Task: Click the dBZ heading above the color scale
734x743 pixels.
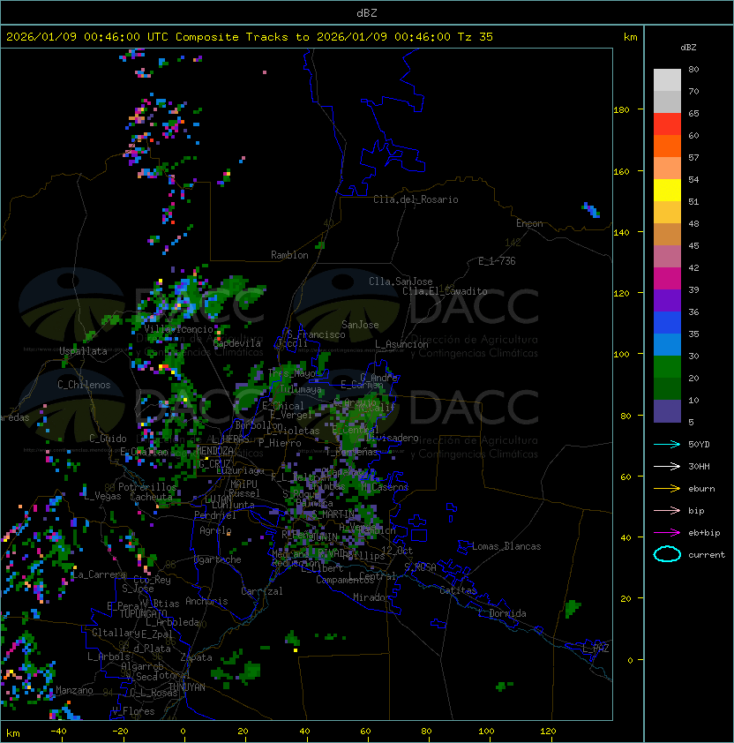Action: [x=688, y=48]
